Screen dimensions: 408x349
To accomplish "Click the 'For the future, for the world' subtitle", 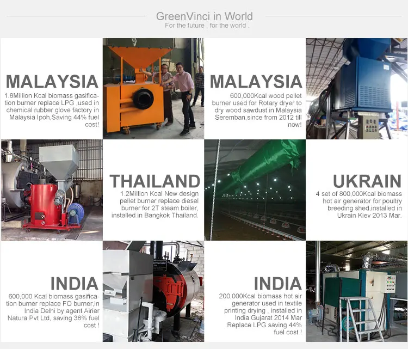I will pos(207,26).
